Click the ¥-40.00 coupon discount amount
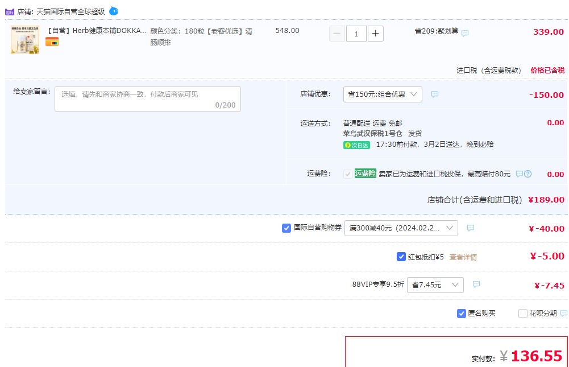 pos(546,229)
